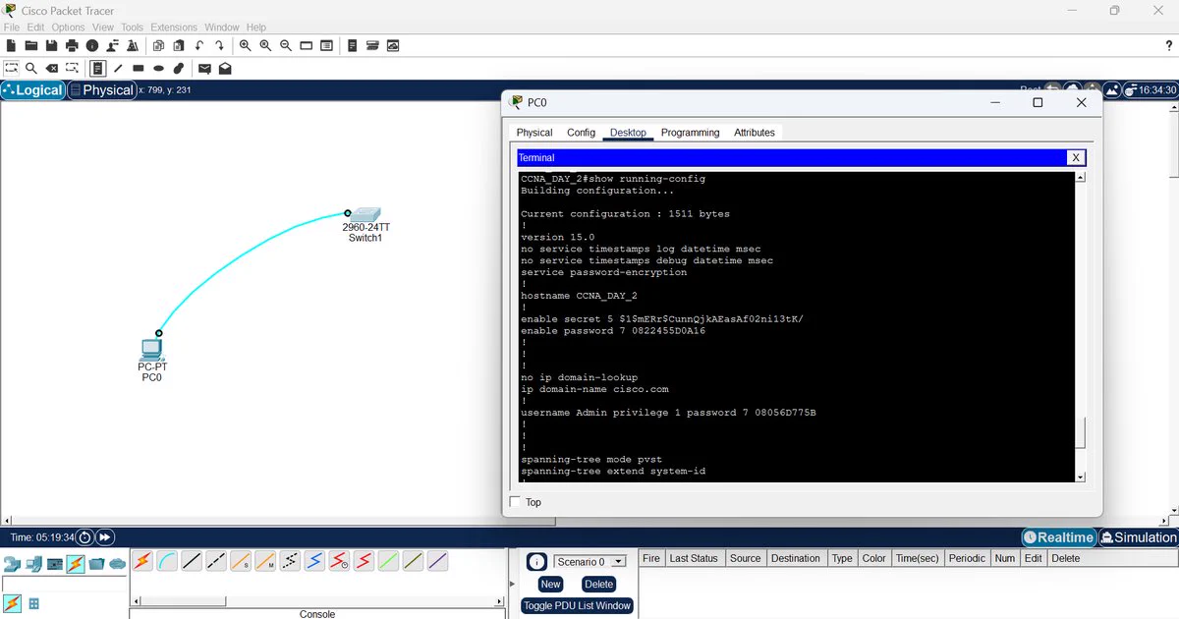Open the Edit menu

[35, 28]
